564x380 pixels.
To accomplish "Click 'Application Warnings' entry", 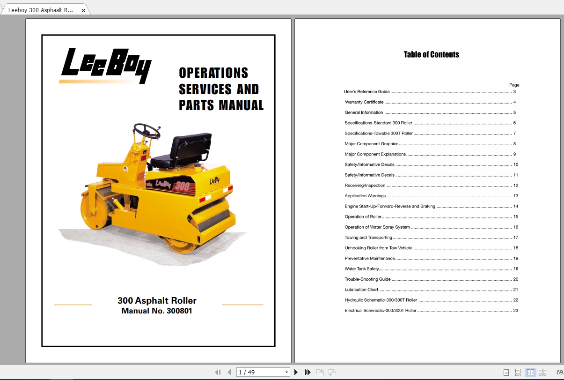I will (x=431, y=196).
